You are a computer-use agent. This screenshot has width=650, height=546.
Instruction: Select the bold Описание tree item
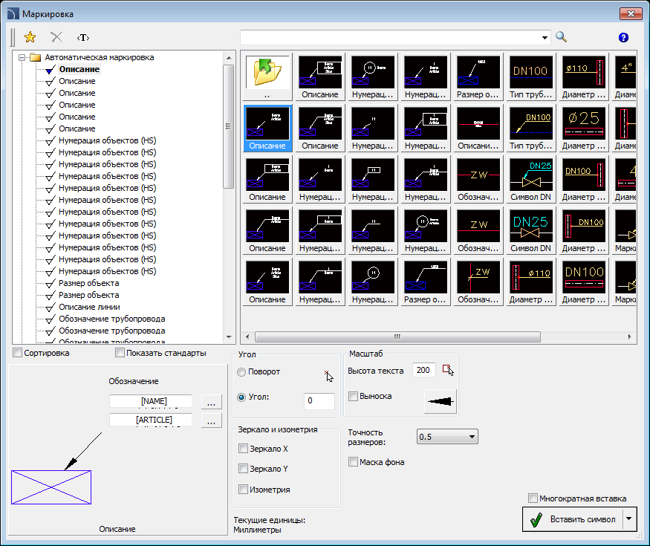point(79,69)
